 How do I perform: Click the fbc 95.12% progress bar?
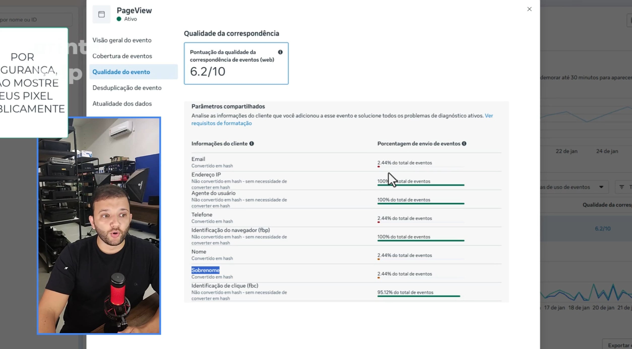418,296
